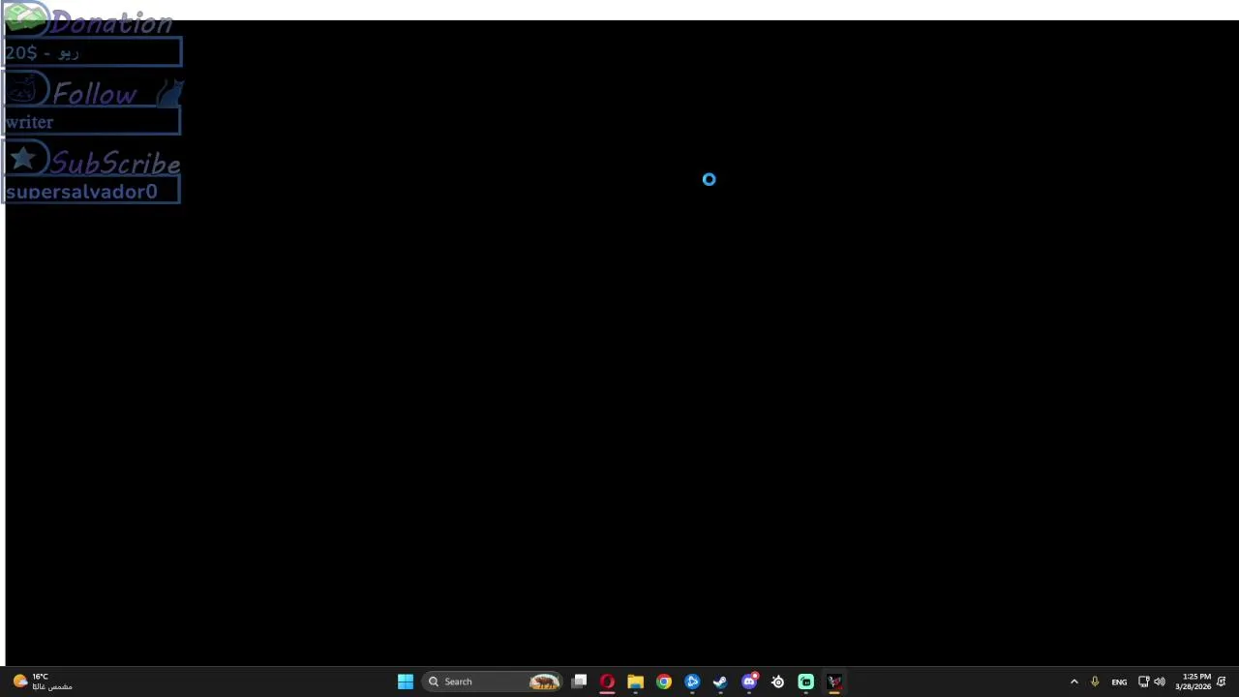The height and width of the screenshot is (697, 1239).
Task: Click the Follow overlay label
Action: click(95, 94)
